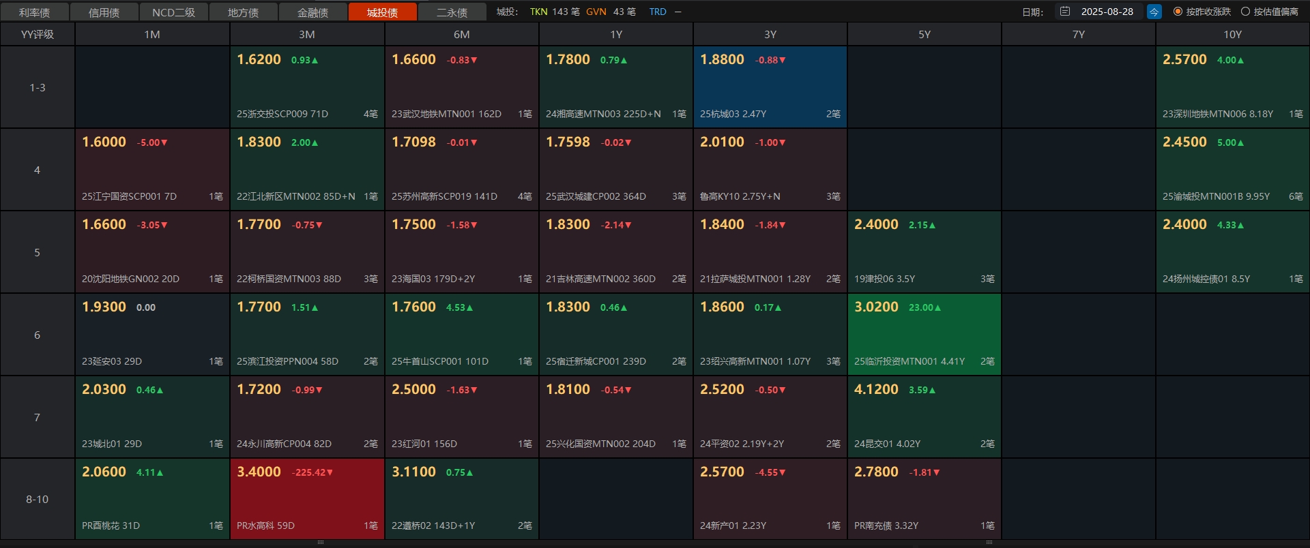Click the 3Y column header
Screen dimensions: 1310x548
point(770,34)
